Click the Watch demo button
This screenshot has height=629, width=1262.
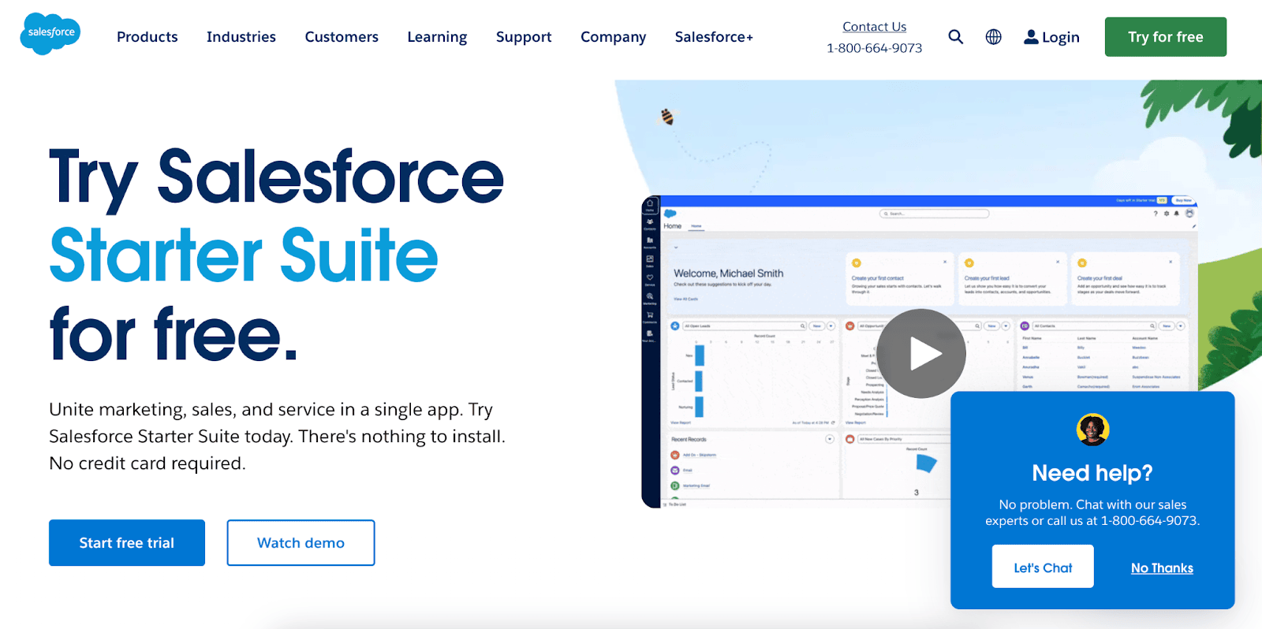[301, 542]
